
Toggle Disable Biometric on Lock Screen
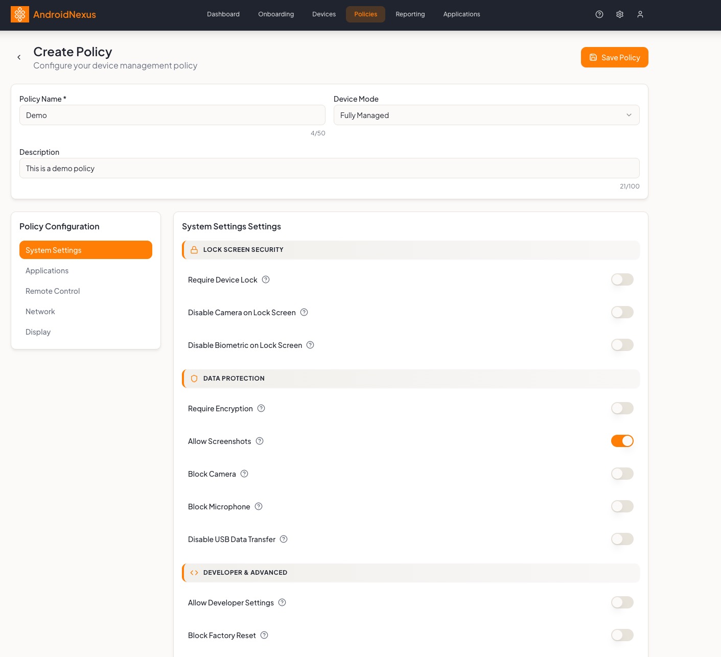click(622, 345)
